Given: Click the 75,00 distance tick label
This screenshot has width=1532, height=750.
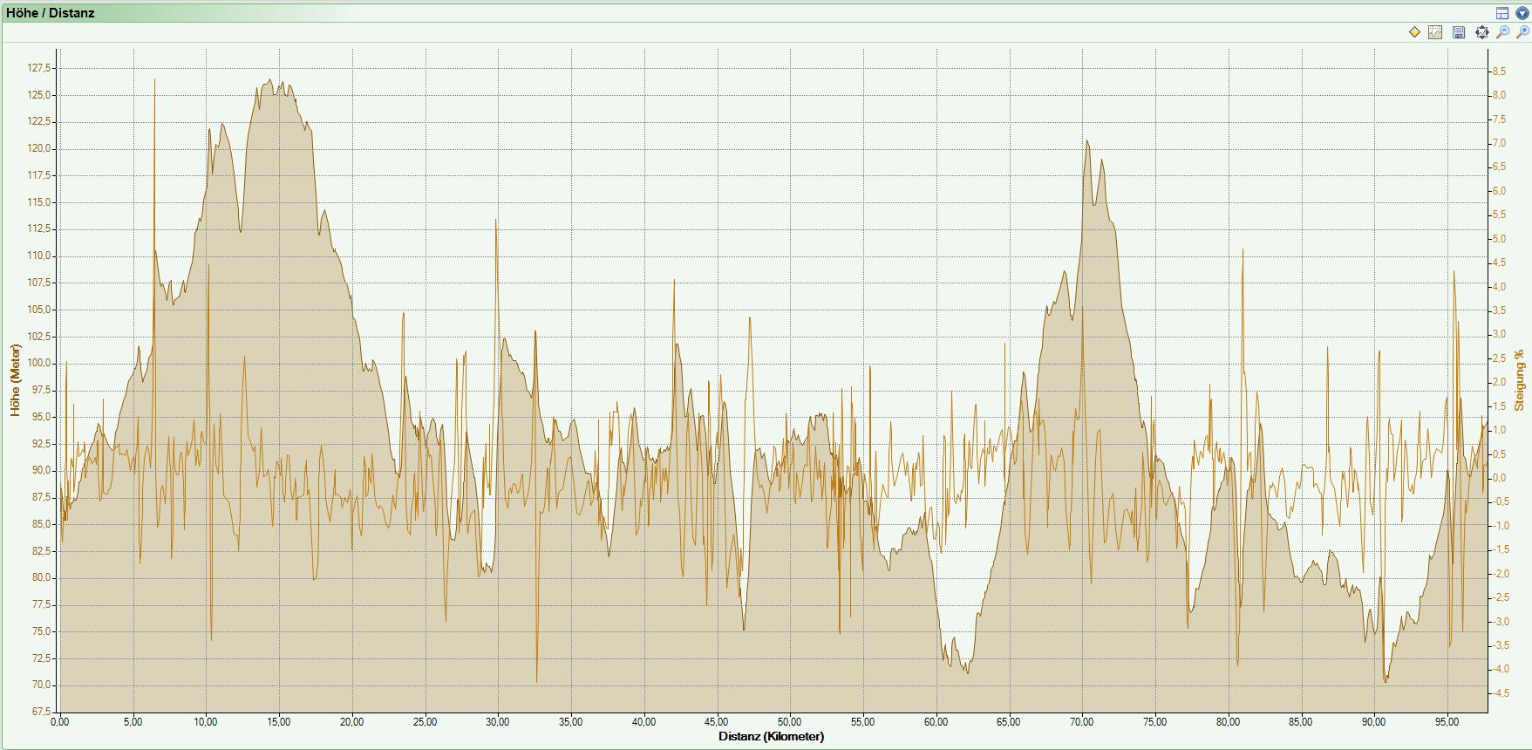Looking at the screenshot, I should (1154, 722).
